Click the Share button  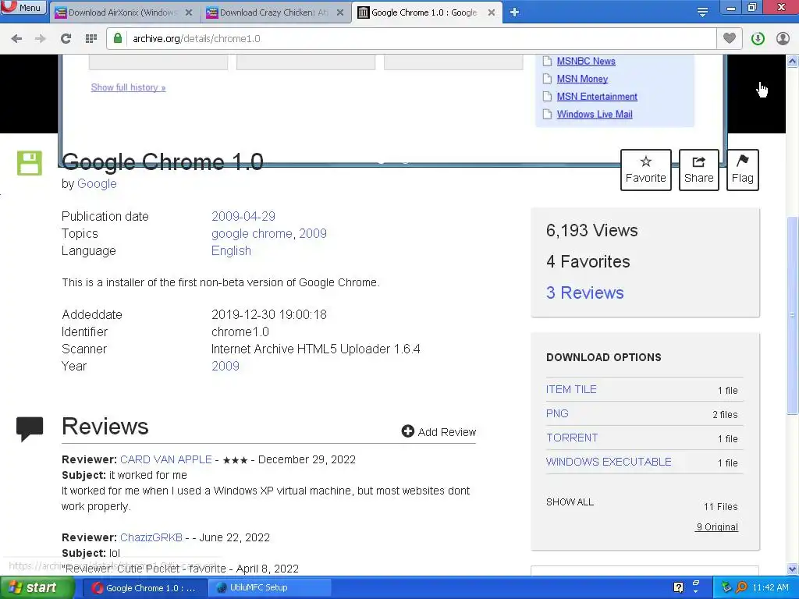pyautogui.click(x=698, y=170)
